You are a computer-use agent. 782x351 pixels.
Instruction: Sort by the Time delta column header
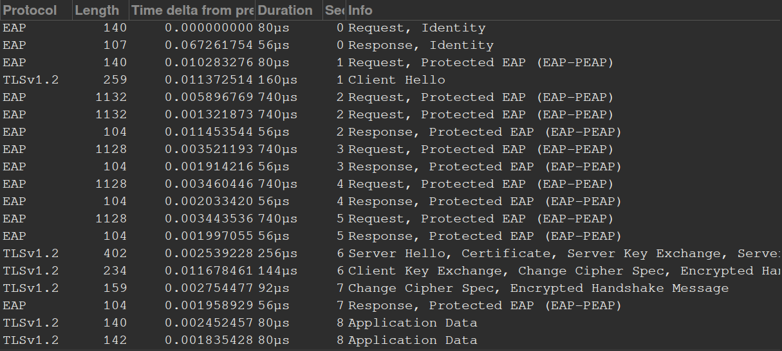click(192, 10)
